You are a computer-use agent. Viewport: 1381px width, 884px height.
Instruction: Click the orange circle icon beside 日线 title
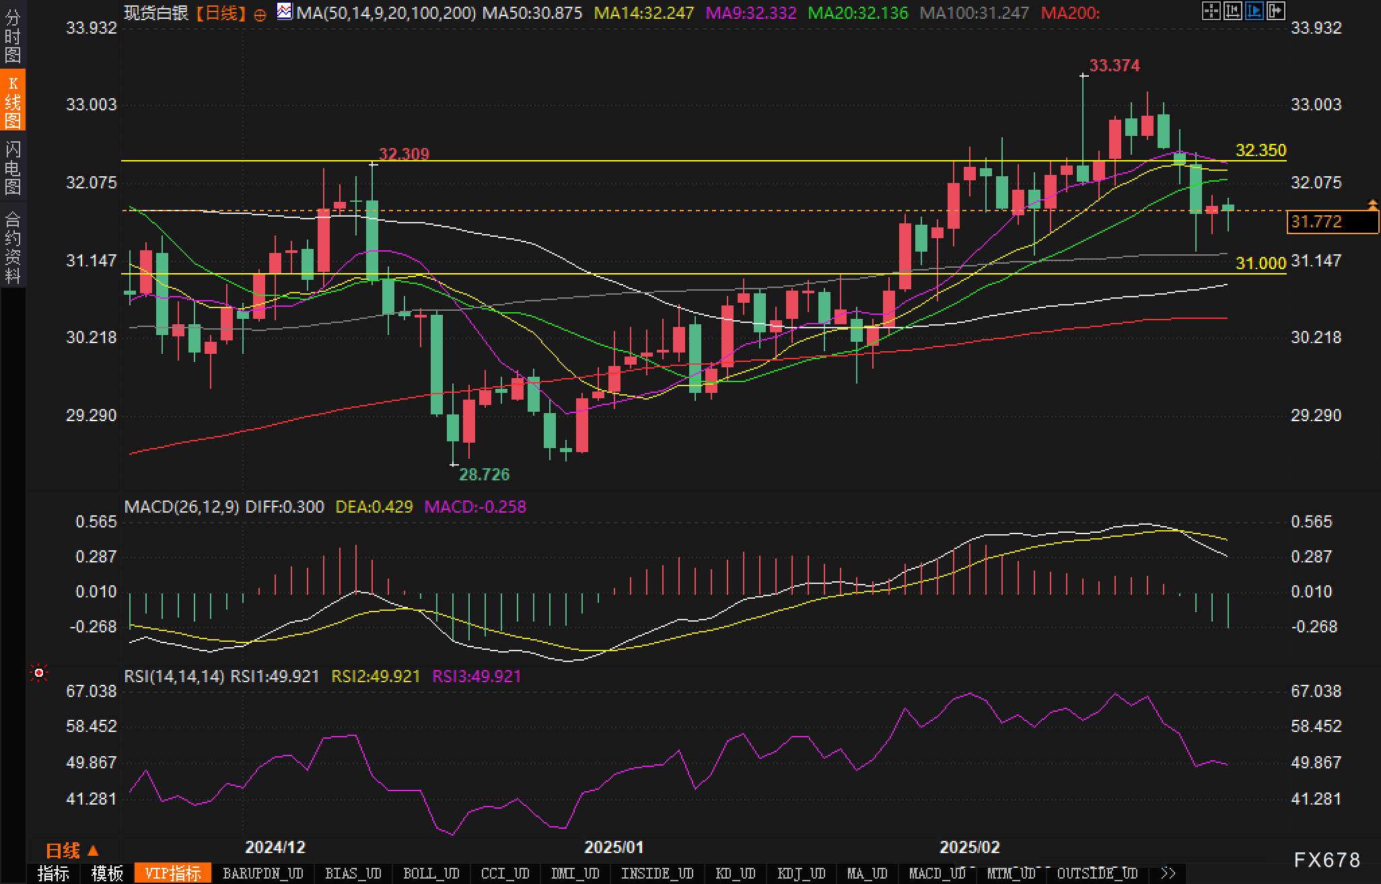pos(260,14)
